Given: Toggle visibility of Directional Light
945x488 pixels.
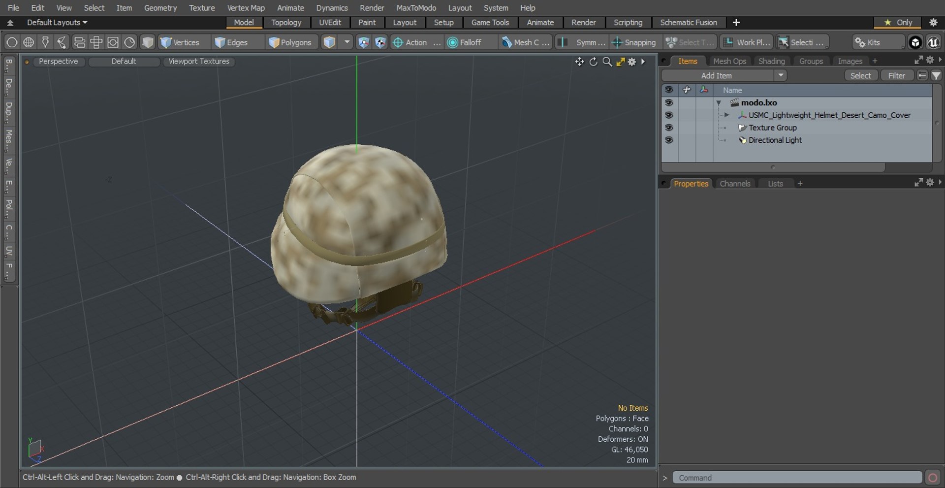Looking at the screenshot, I should (x=668, y=140).
